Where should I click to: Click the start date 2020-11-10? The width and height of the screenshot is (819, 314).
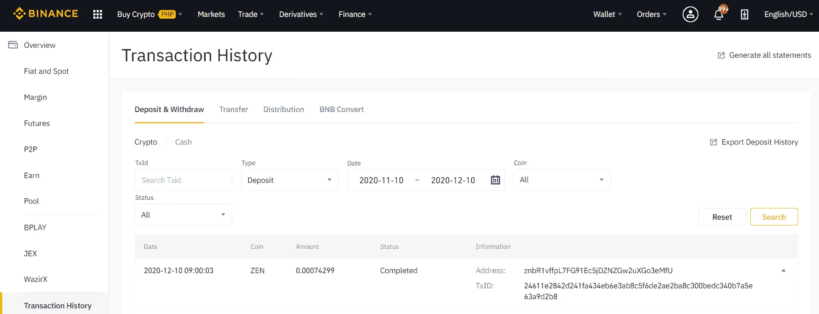coord(382,180)
